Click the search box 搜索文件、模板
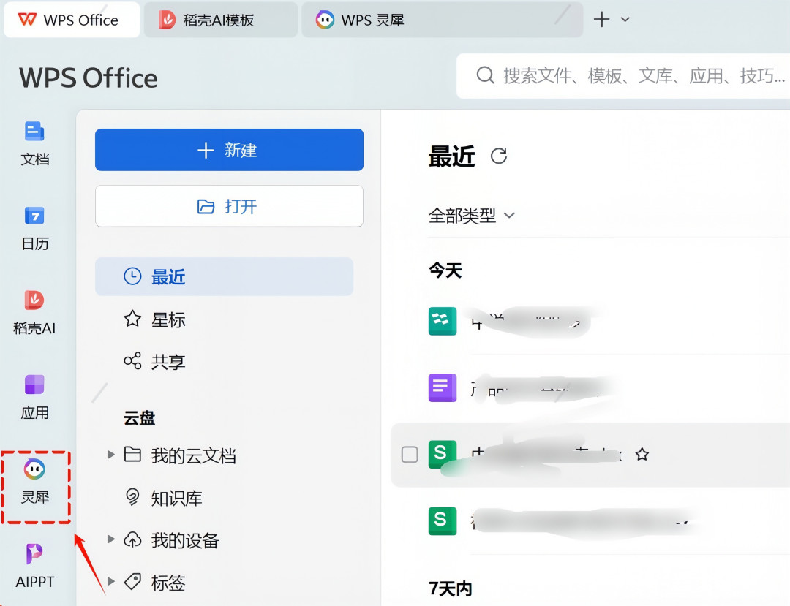This screenshot has width=790, height=606. click(623, 76)
